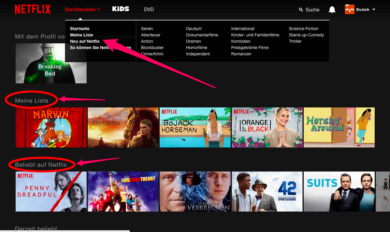This screenshot has height=232, width=390.
Task: Select the Romanzen genre
Action: (241, 54)
